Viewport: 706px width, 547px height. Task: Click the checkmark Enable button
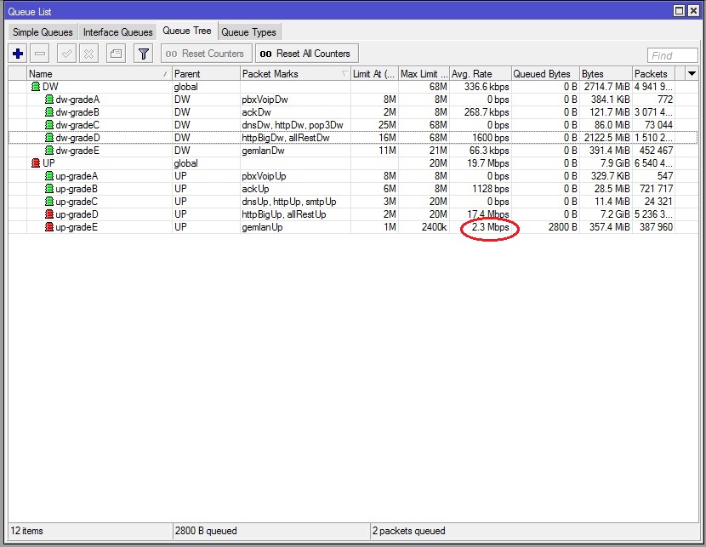(x=66, y=54)
